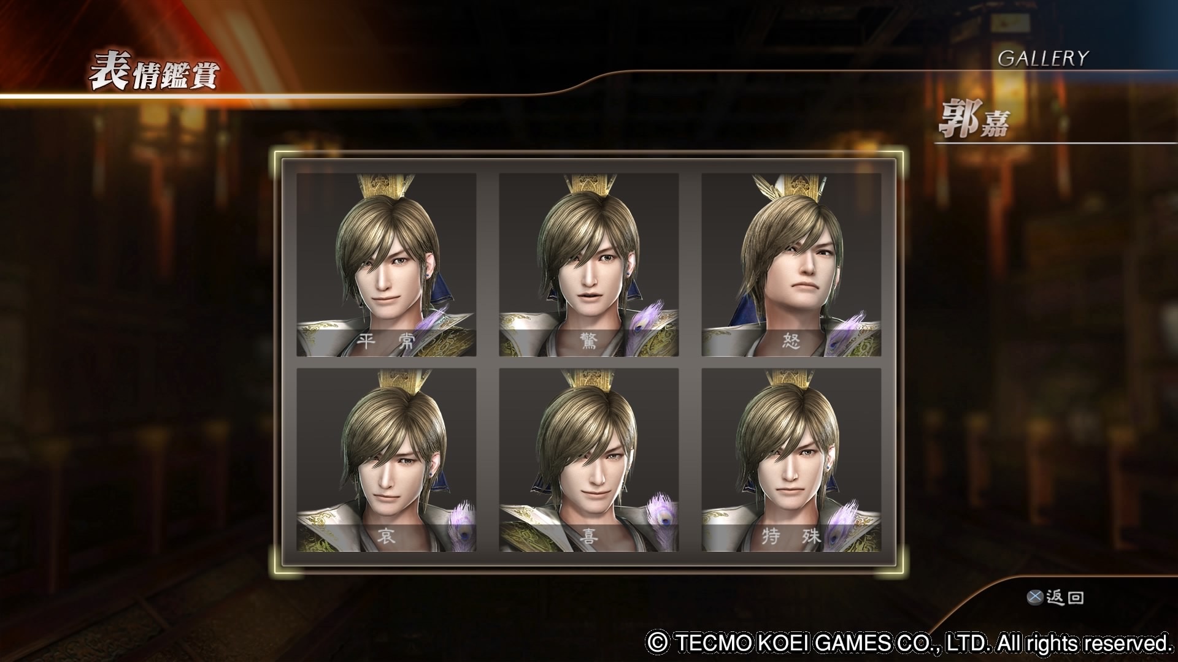Click the Tecmo Koei copyright notice
This screenshot has height=662, width=1178.
coord(910,642)
